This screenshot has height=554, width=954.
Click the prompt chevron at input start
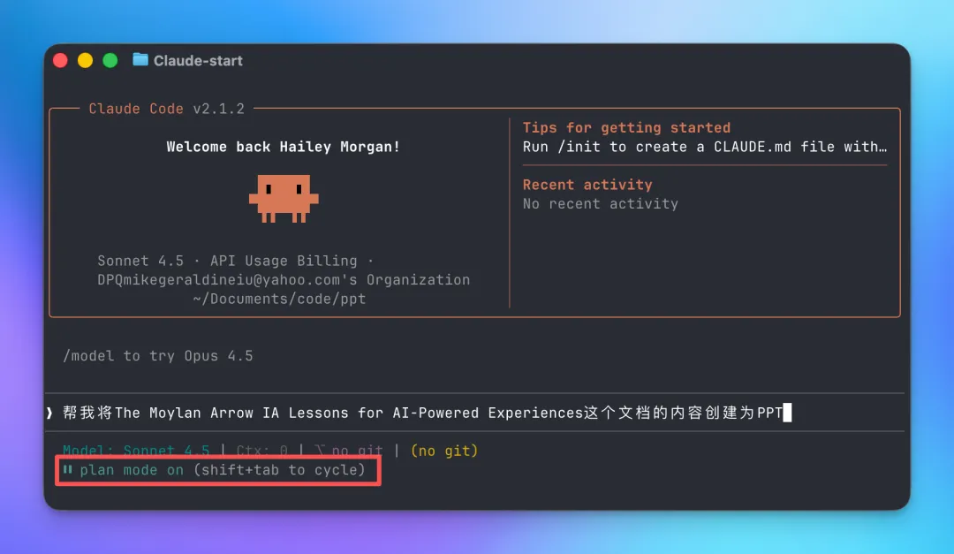pos(49,413)
